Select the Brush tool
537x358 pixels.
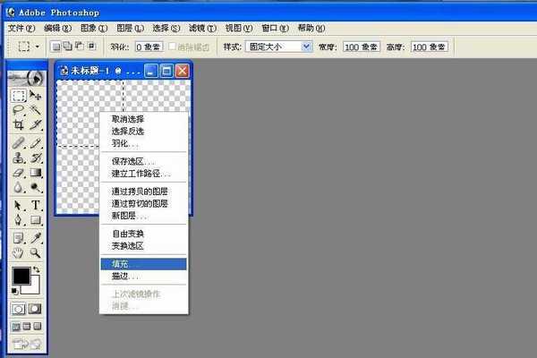click(35, 143)
